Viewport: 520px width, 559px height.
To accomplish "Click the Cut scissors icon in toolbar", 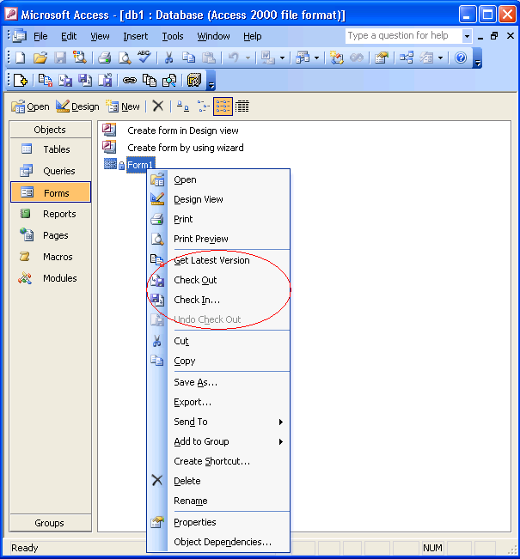I will pyautogui.click(x=169, y=58).
